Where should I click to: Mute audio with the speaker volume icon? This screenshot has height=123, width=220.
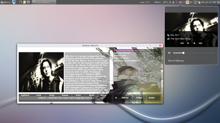pyautogui.click(x=169, y=53)
